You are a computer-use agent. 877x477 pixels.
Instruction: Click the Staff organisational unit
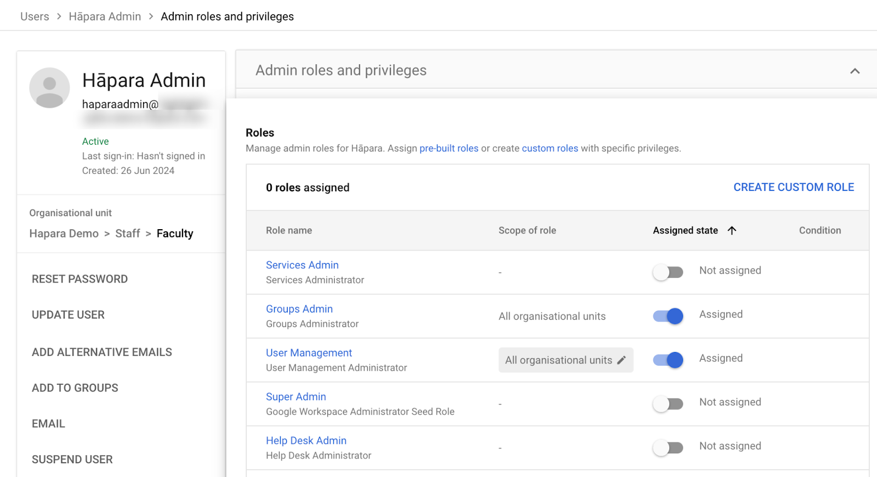[x=128, y=234]
